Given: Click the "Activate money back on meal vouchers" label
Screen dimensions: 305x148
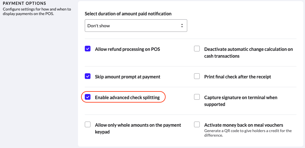Looking at the screenshot, I should pyautogui.click(x=244, y=125).
